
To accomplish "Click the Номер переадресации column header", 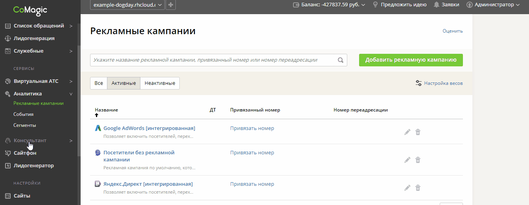I will pos(361,110).
